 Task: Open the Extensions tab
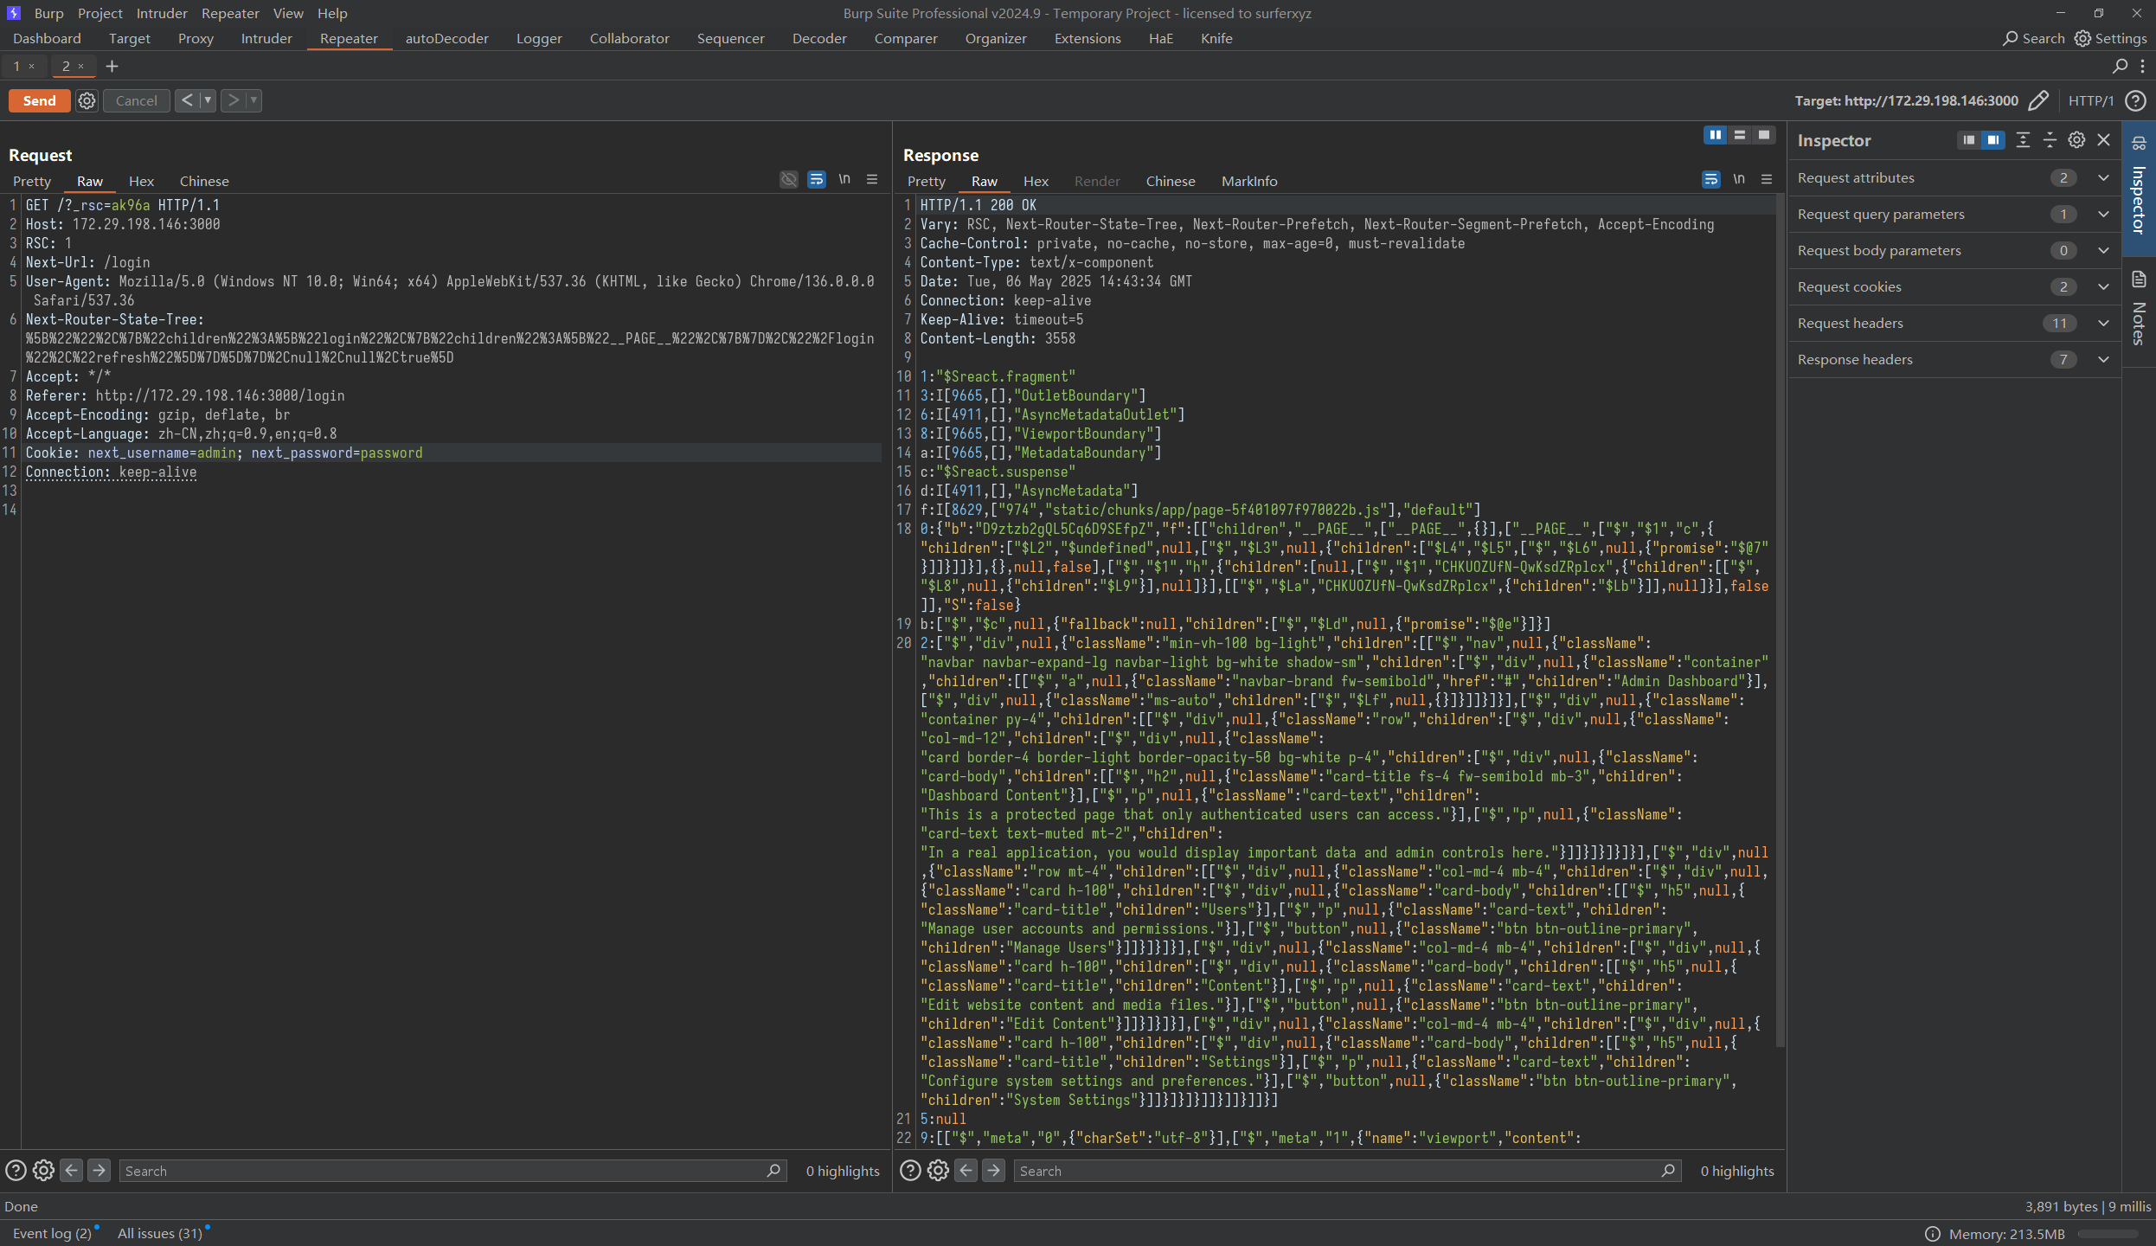pos(1088,38)
